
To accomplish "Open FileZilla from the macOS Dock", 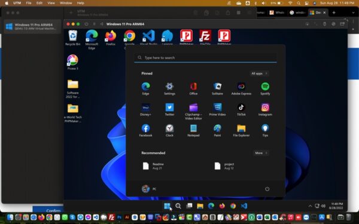I will point(111,217).
